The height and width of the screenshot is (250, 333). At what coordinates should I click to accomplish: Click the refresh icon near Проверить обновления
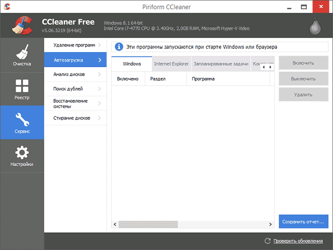point(268,241)
